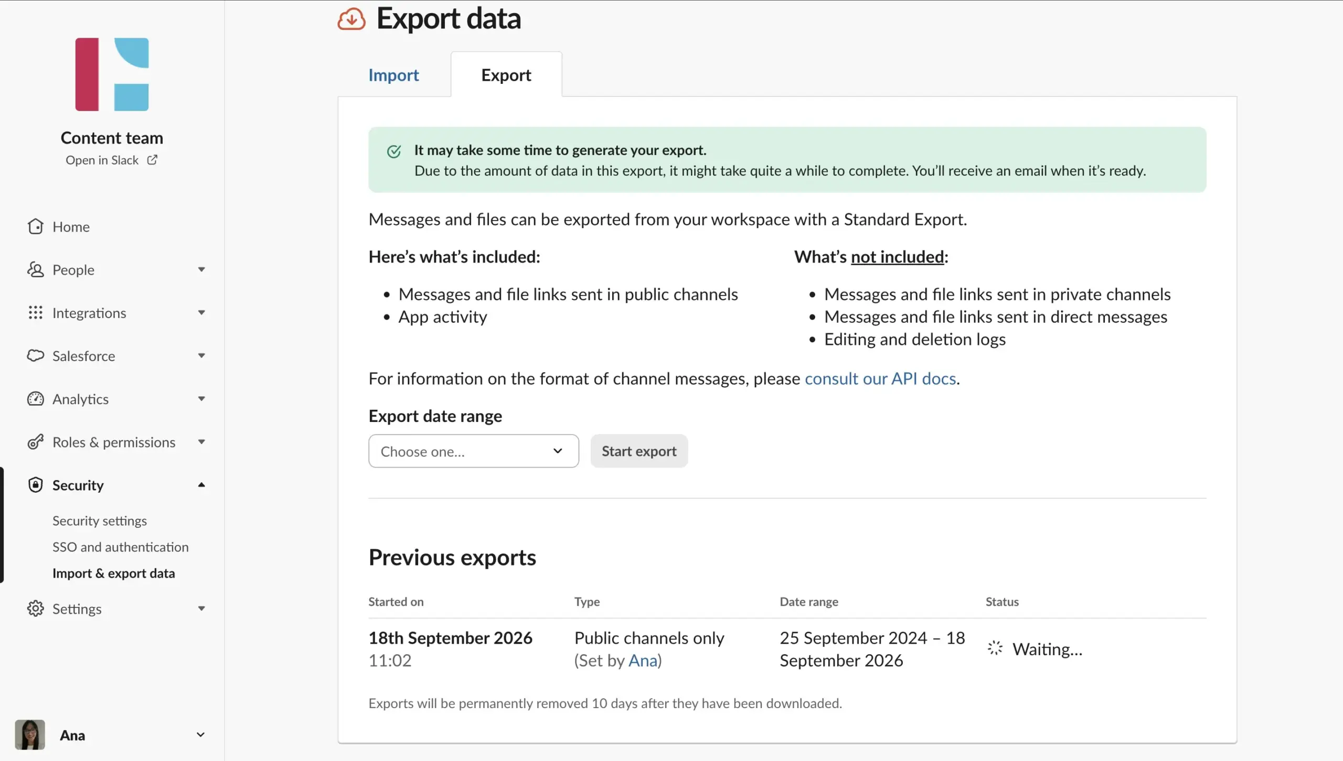
Task: Click the Salesforce cloud icon
Action: click(x=36, y=355)
